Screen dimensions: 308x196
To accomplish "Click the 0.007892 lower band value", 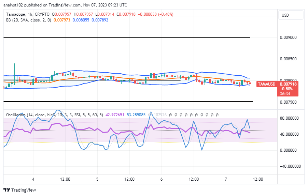I will (x=100, y=20).
